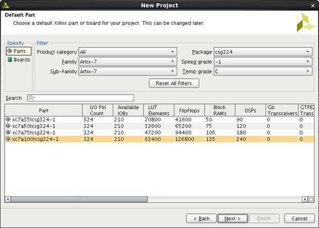This screenshot has height=228, width=319.
Task: Proceed with the Next button
Action: (x=233, y=218)
